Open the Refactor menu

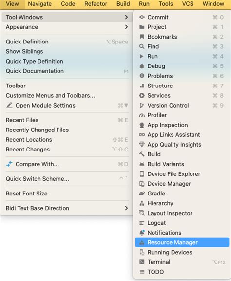click(96, 4)
